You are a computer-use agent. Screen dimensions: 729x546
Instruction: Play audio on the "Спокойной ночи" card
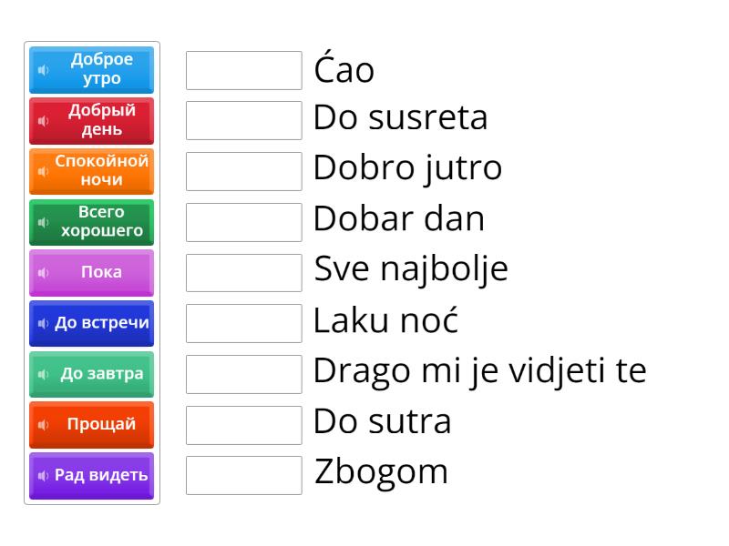coord(44,172)
